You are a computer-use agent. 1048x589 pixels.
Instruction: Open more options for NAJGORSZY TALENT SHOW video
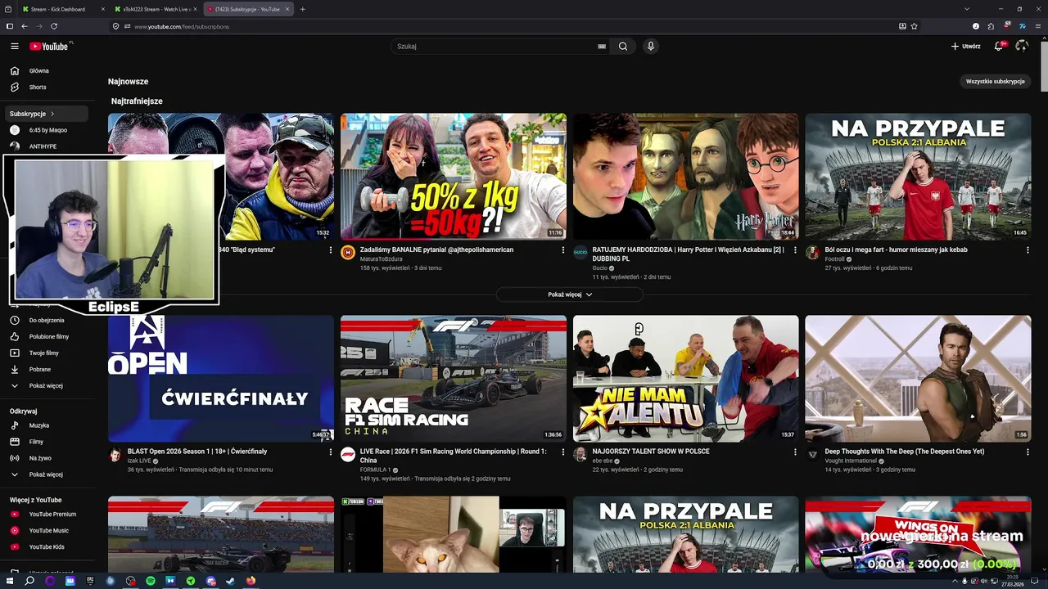795,452
